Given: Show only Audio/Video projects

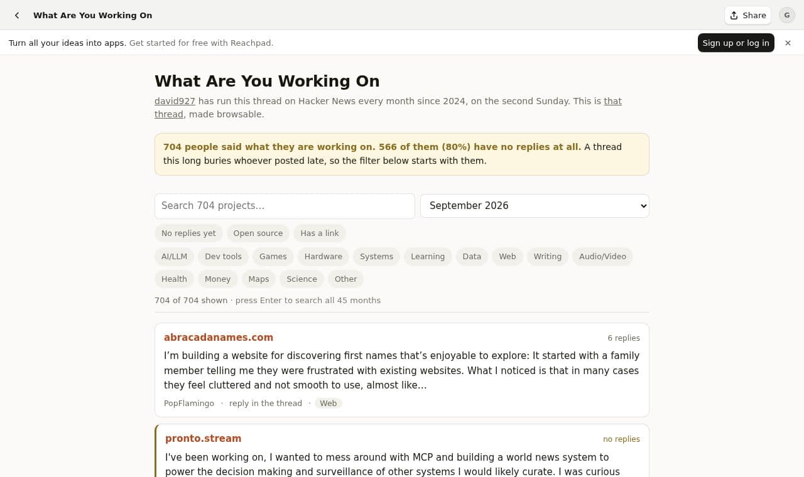Looking at the screenshot, I should 602,257.
